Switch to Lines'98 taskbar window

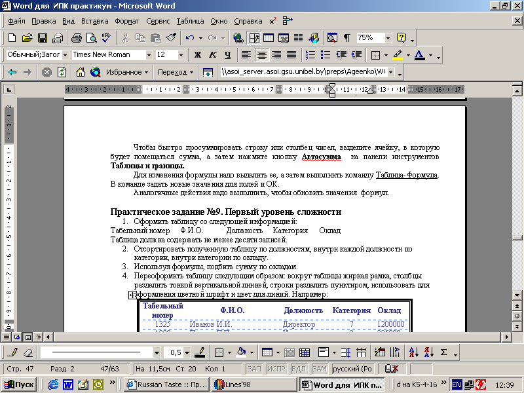(254, 384)
